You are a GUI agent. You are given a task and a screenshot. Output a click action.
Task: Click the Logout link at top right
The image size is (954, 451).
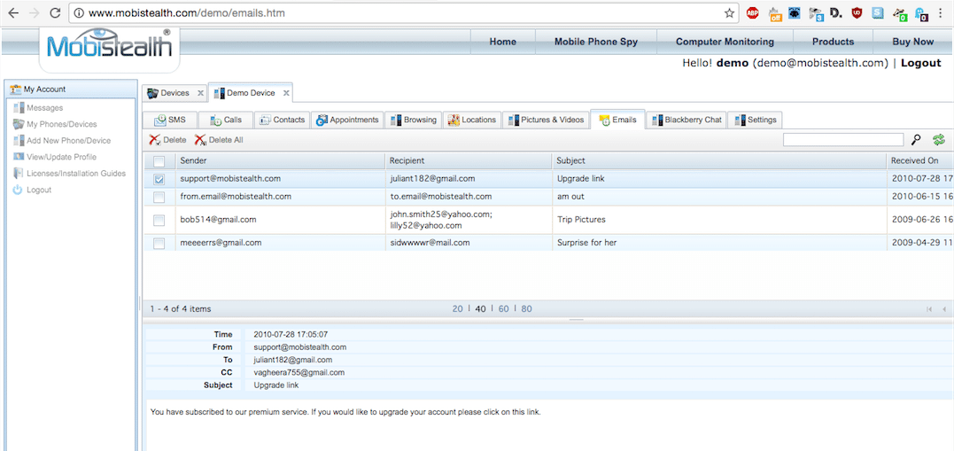pyautogui.click(x=920, y=63)
